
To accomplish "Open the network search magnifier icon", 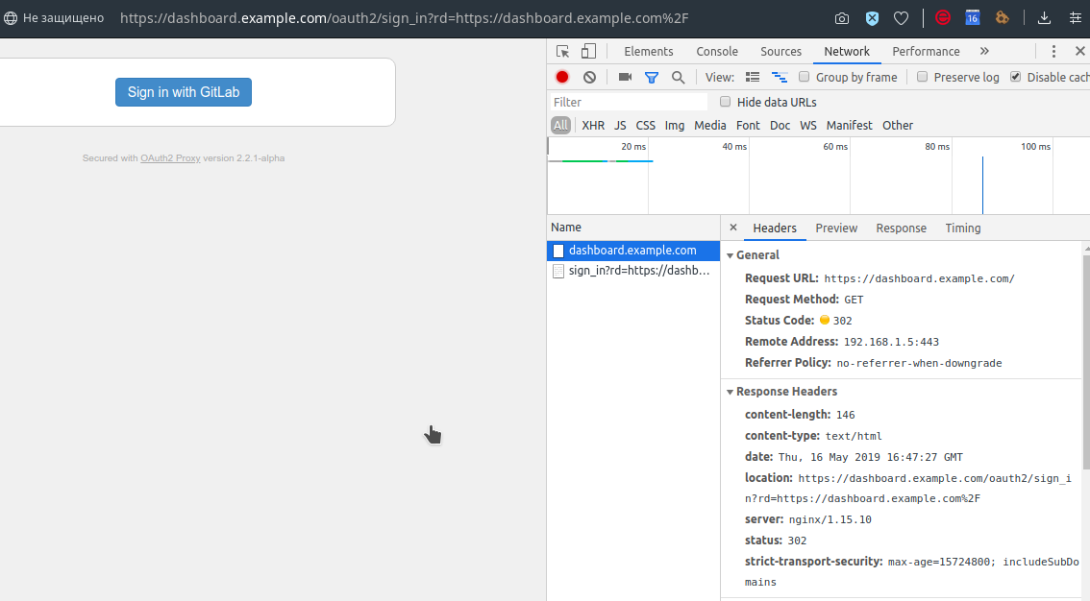I will [x=678, y=78].
